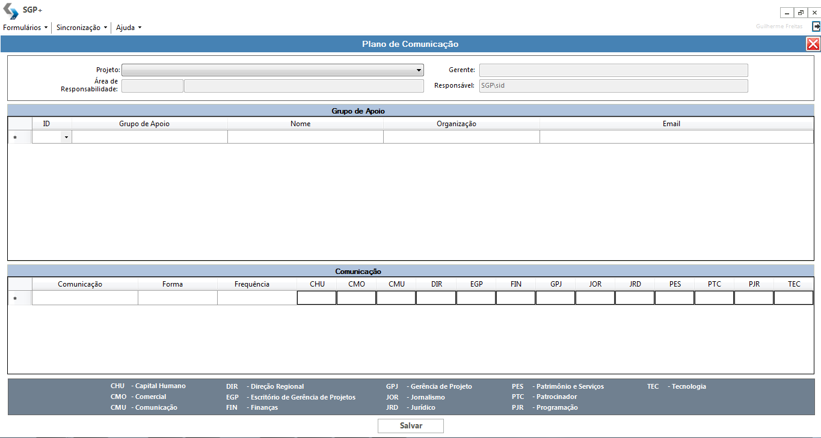Expand the Projeto dropdown list
This screenshot has height=438, width=821.
coord(419,70)
